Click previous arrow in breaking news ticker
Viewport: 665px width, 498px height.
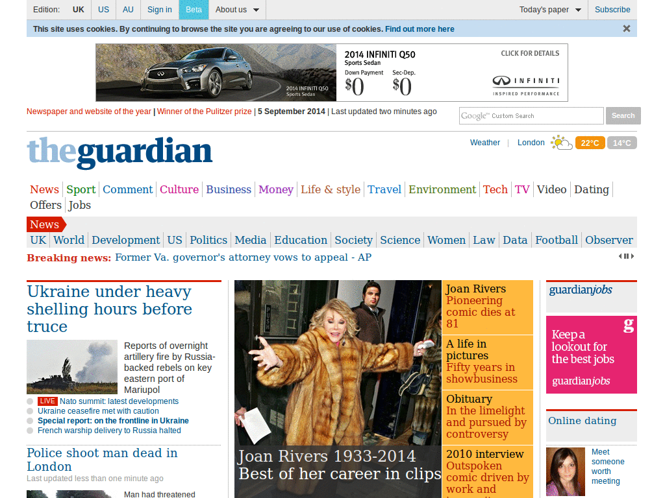tap(620, 256)
